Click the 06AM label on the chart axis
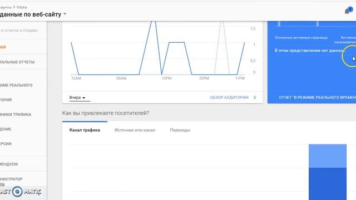The width and height of the screenshot is (356, 200). click(x=121, y=78)
